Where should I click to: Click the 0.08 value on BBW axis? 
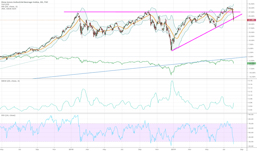point(250,99)
